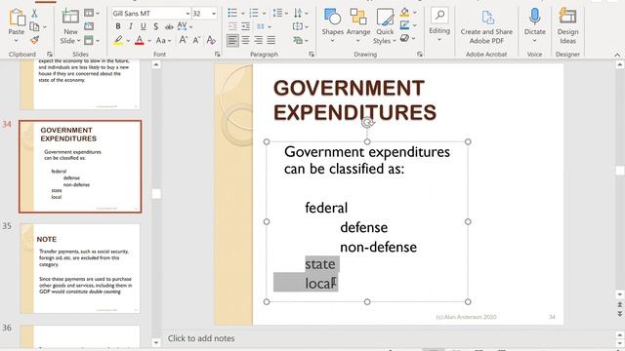The height and width of the screenshot is (351, 625).
Task: Create and Share Adobe PDF
Action: [x=486, y=26]
